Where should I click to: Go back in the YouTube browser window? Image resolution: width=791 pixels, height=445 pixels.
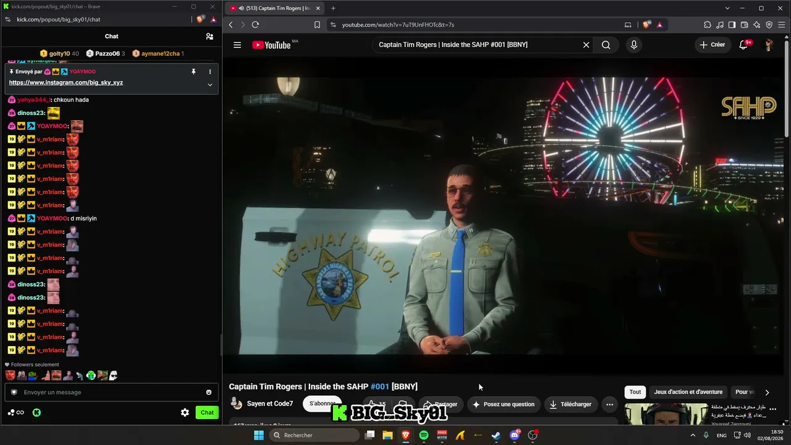click(x=231, y=25)
